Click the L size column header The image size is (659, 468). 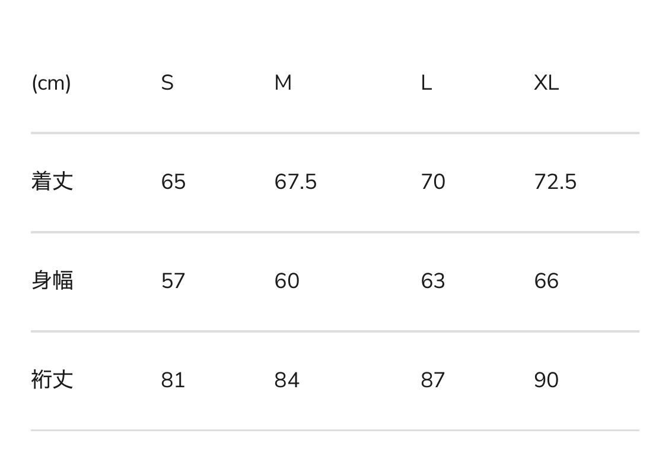tap(426, 83)
